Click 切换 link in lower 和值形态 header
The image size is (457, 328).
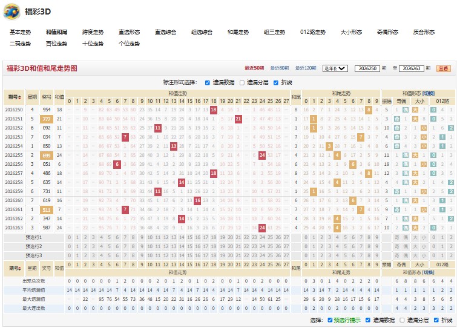click(x=429, y=273)
